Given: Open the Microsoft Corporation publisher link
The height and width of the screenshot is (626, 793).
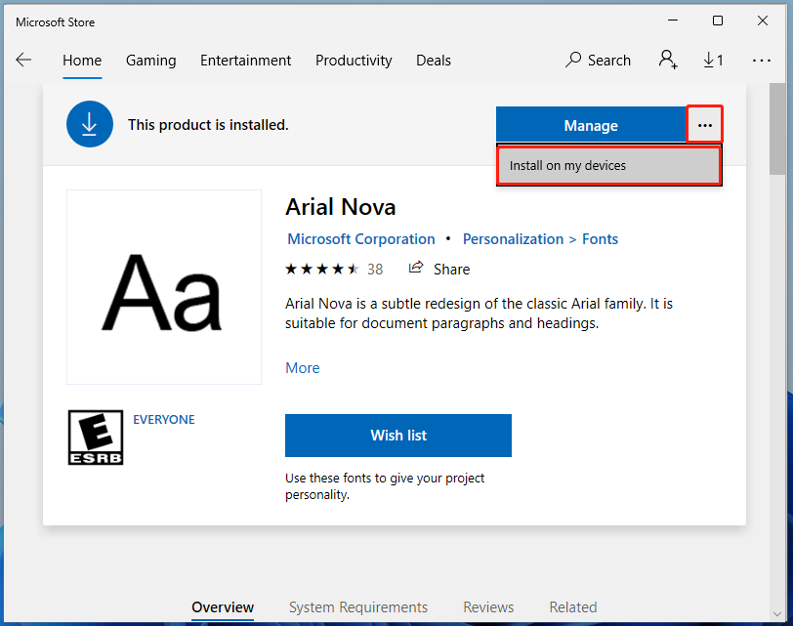Looking at the screenshot, I should [361, 239].
